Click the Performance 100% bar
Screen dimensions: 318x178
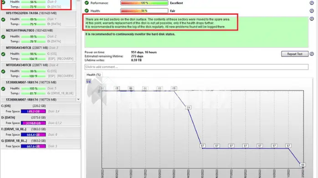click(x=144, y=3)
